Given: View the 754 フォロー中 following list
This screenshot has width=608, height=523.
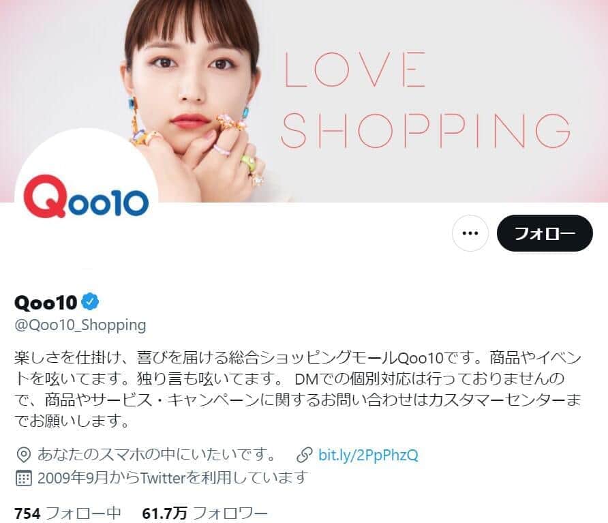Looking at the screenshot, I should (x=67, y=513).
